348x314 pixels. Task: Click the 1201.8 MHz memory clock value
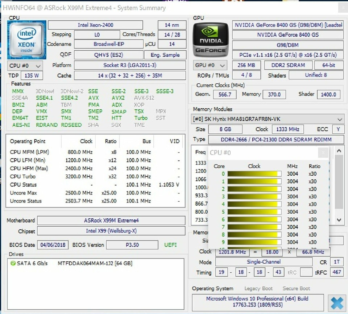(x=232, y=252)
